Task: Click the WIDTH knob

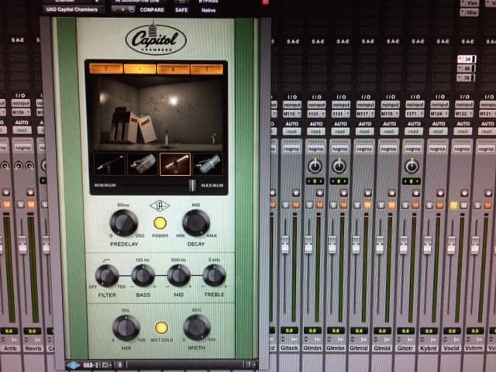Action: click(197, 327)
